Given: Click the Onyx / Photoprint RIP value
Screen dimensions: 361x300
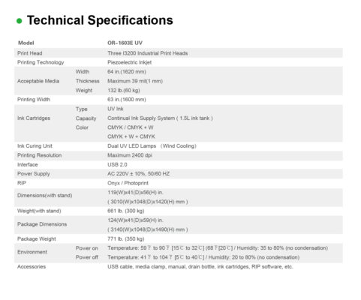Looking at the screenshot, I should [x=128, y=183].
